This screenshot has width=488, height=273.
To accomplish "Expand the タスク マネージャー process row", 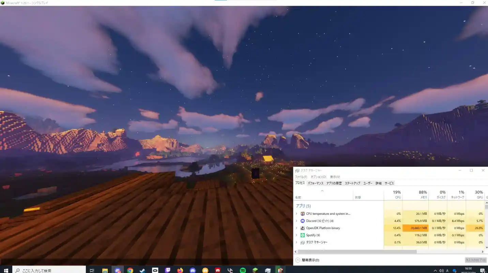I will [296, 242].
